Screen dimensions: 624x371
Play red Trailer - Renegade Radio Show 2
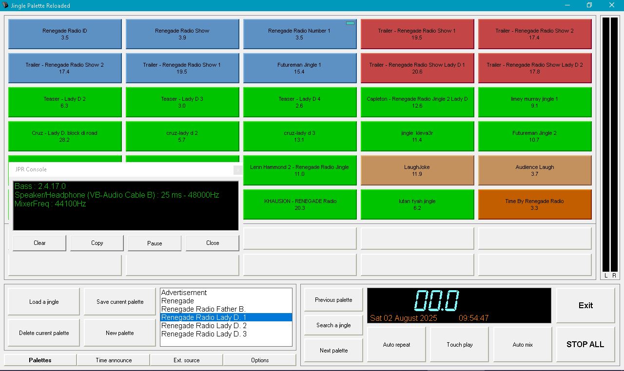coord(535,34)
